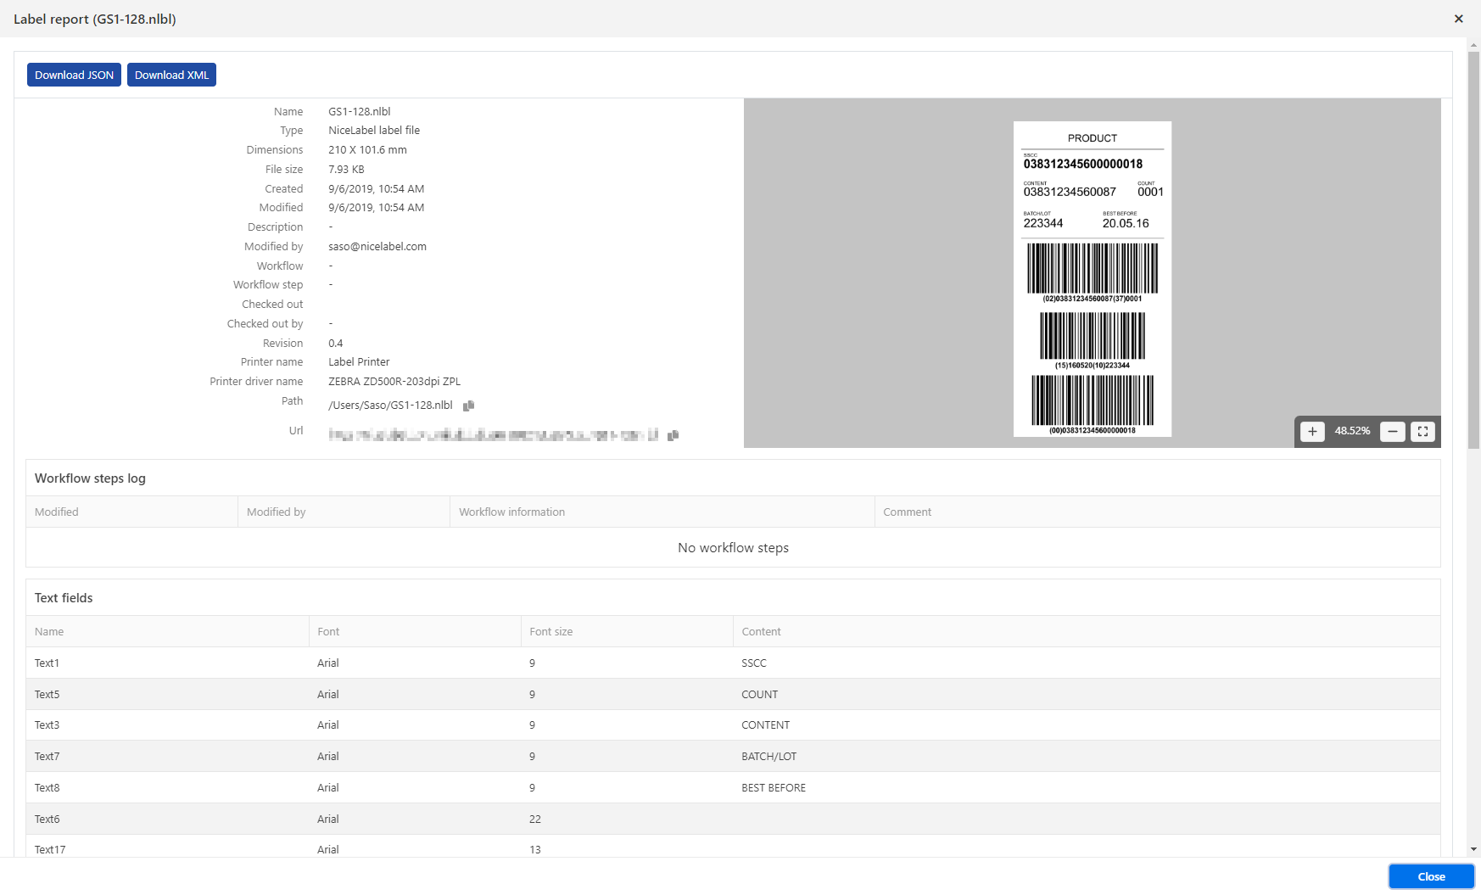Click the scrollbar down arrow
The width and height of the screenshot is (1481, 895).
[x=1473, y=848]
